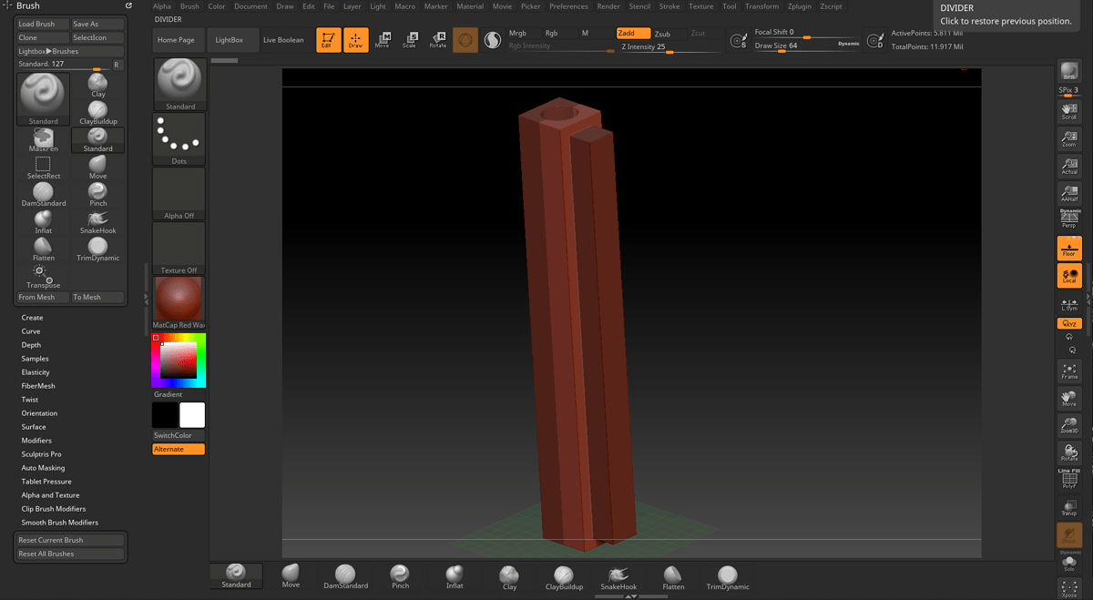Click the Z Intensity slider
This screenshot has width=1093, height=600.
[x=670, y=46]
